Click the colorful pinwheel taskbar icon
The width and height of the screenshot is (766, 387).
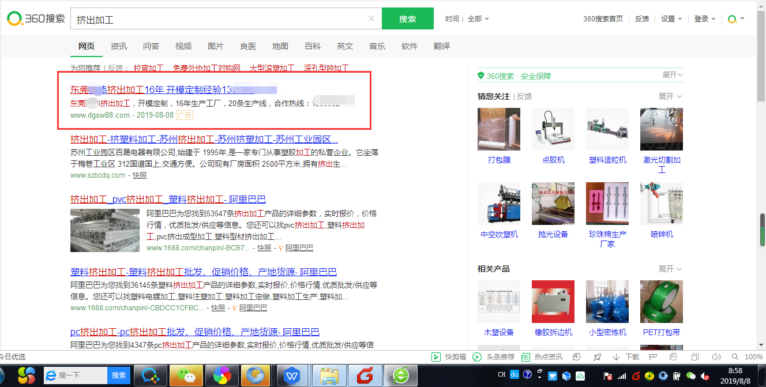(221, 375)
